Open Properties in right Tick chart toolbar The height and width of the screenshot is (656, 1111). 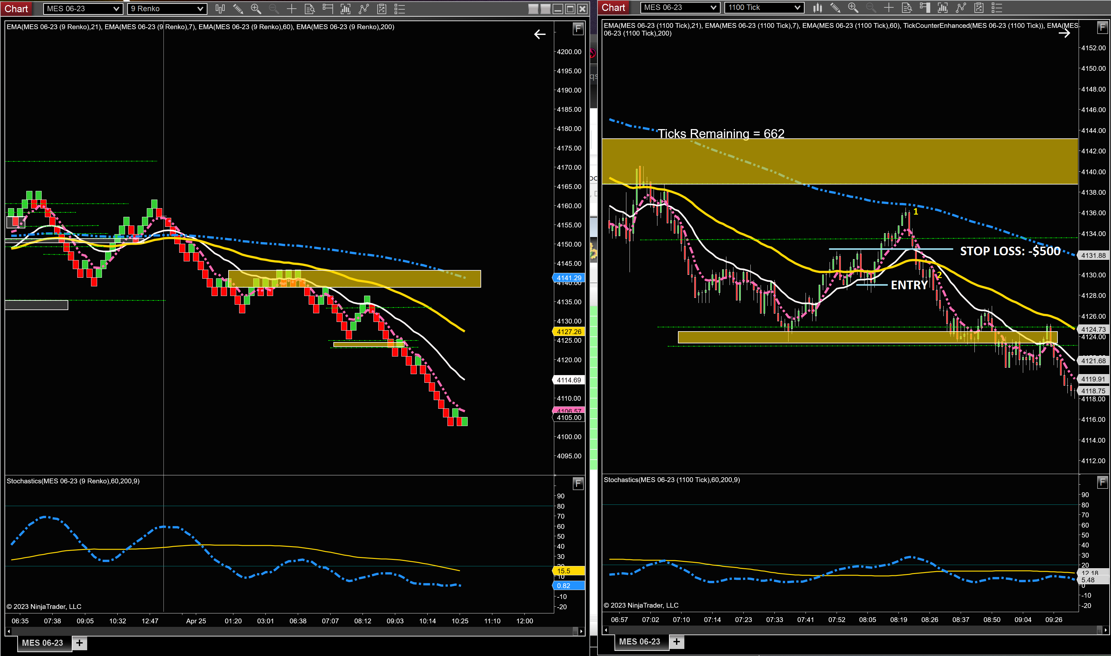tap(997, 7)
